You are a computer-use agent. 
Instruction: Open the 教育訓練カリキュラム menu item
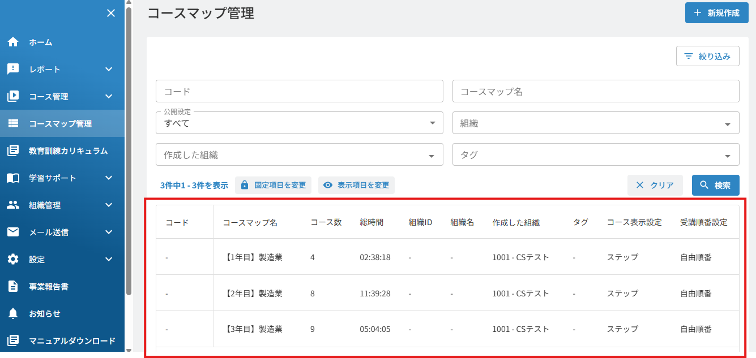point(62,151)
